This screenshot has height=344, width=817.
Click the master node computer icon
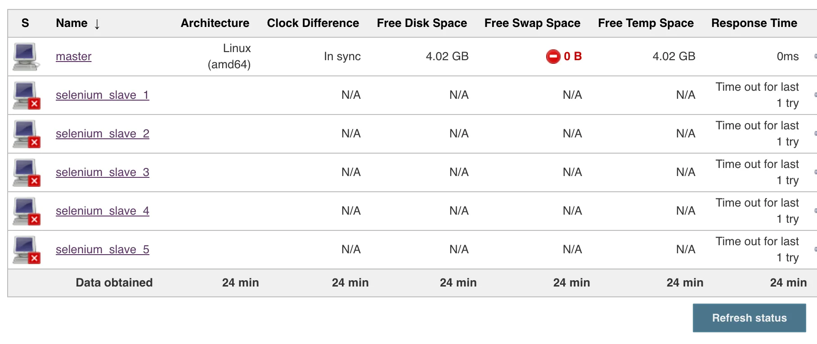(x=26, y=57)
